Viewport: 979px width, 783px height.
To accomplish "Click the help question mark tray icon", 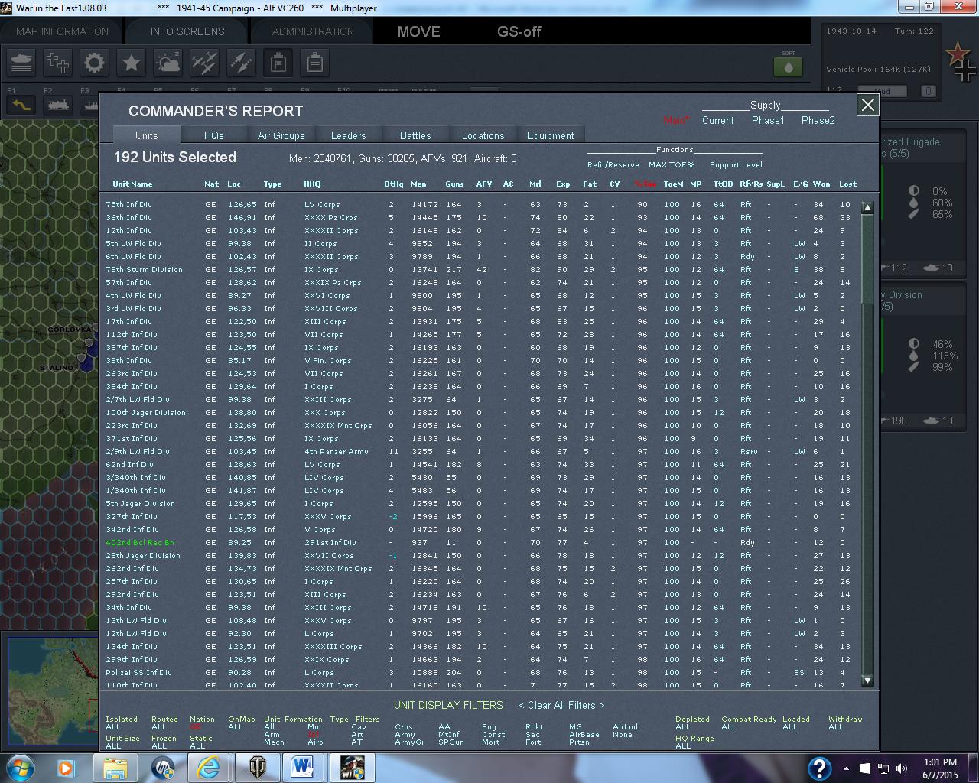I will coord(820,768).
